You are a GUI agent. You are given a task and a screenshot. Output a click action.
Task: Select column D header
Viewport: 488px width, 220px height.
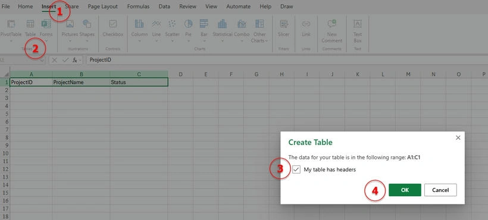click(x=180, y=74)
